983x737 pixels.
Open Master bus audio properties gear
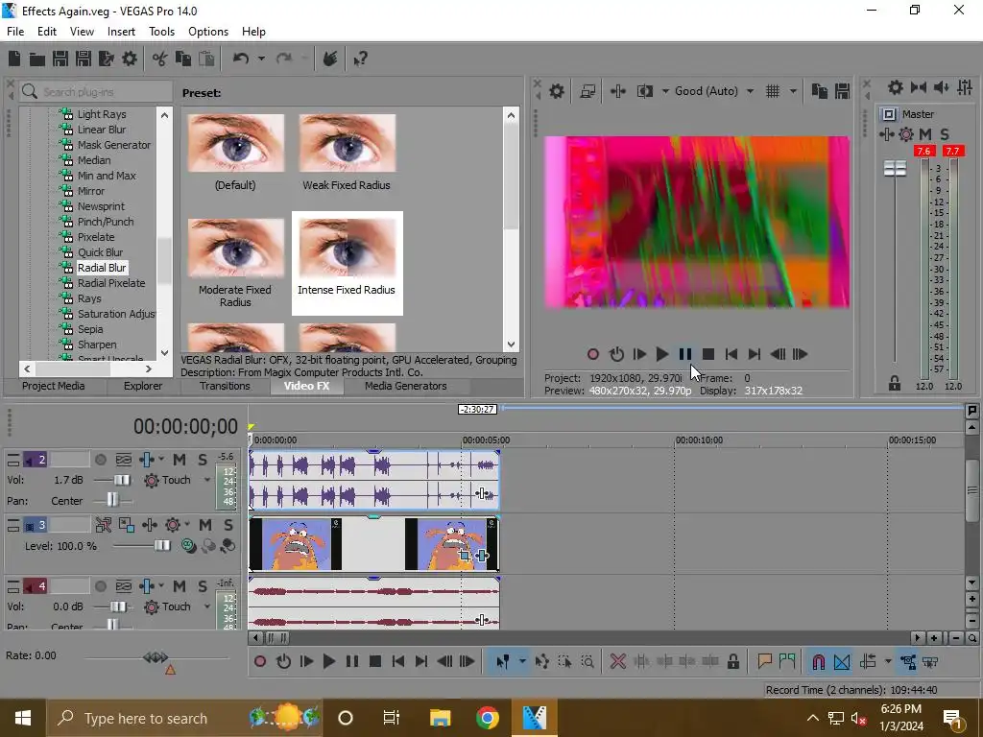click(896, 87)
